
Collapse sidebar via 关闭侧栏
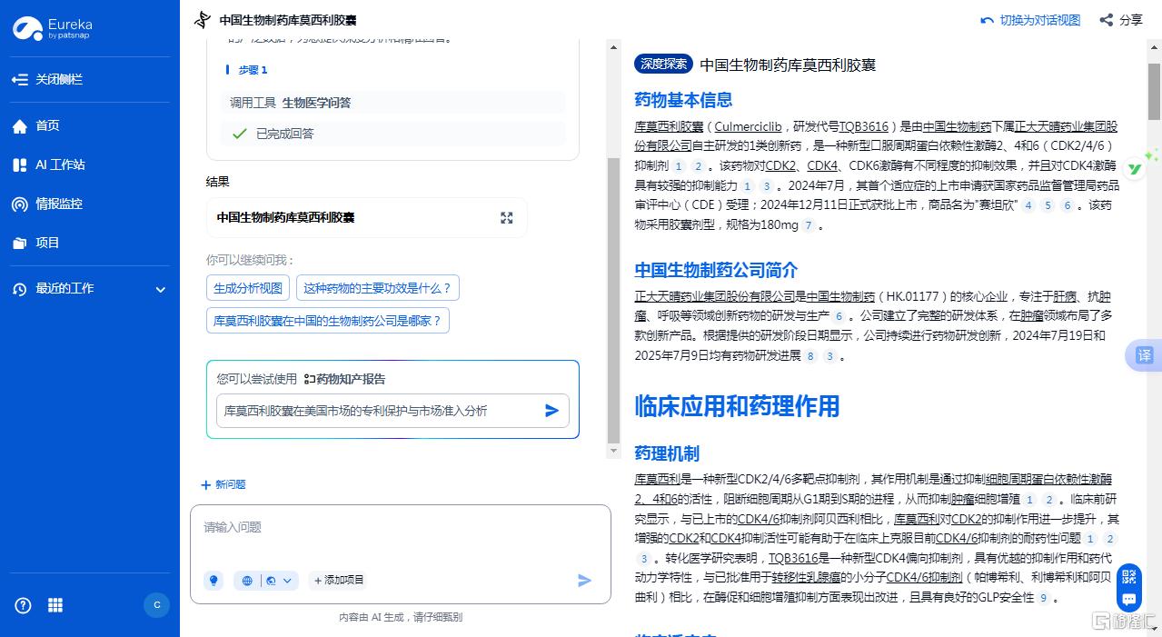point(47,79)
